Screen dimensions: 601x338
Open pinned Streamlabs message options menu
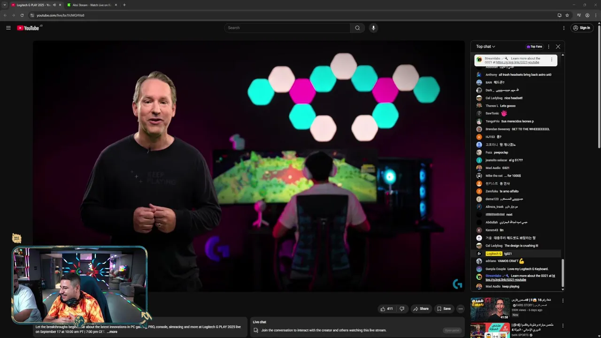[x=552, y=60]
